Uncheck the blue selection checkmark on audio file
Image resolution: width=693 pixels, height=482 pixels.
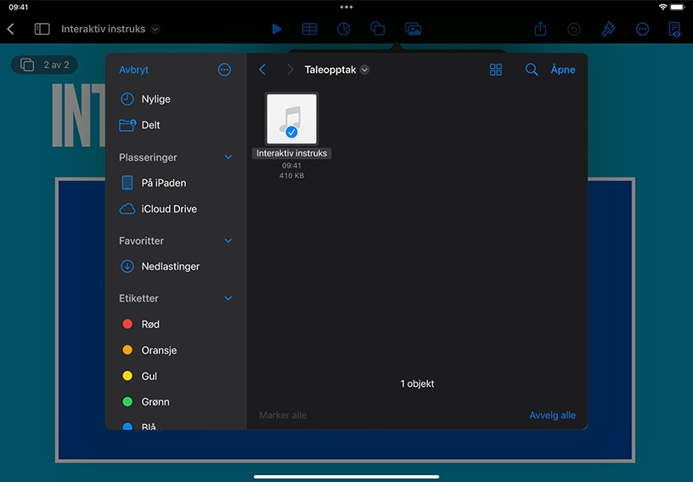coord(291,132)
